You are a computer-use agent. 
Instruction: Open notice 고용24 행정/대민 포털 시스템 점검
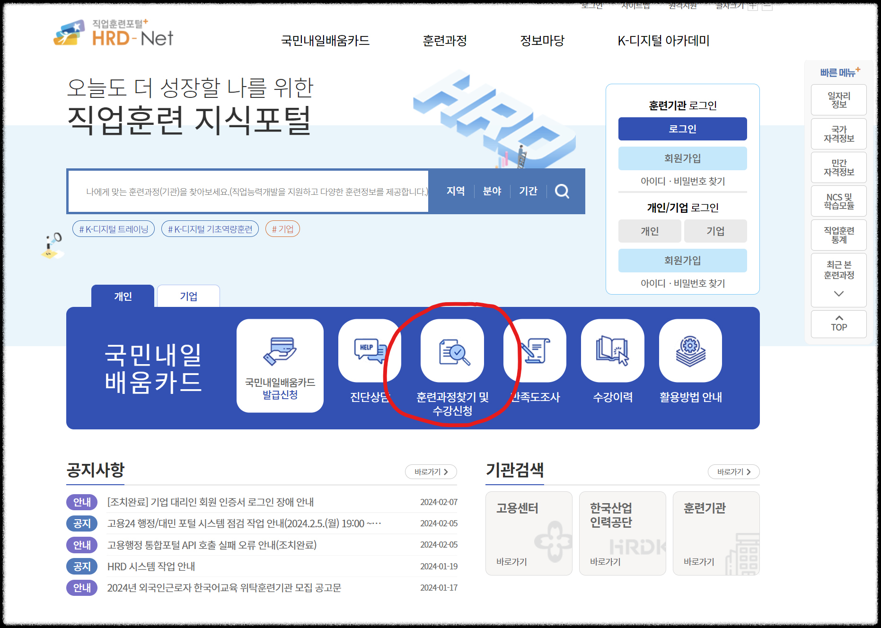click(x=244, y=523)
